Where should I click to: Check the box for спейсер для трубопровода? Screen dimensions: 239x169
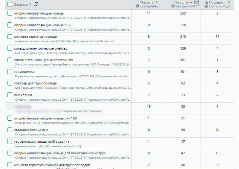click(x=10, y=83)
